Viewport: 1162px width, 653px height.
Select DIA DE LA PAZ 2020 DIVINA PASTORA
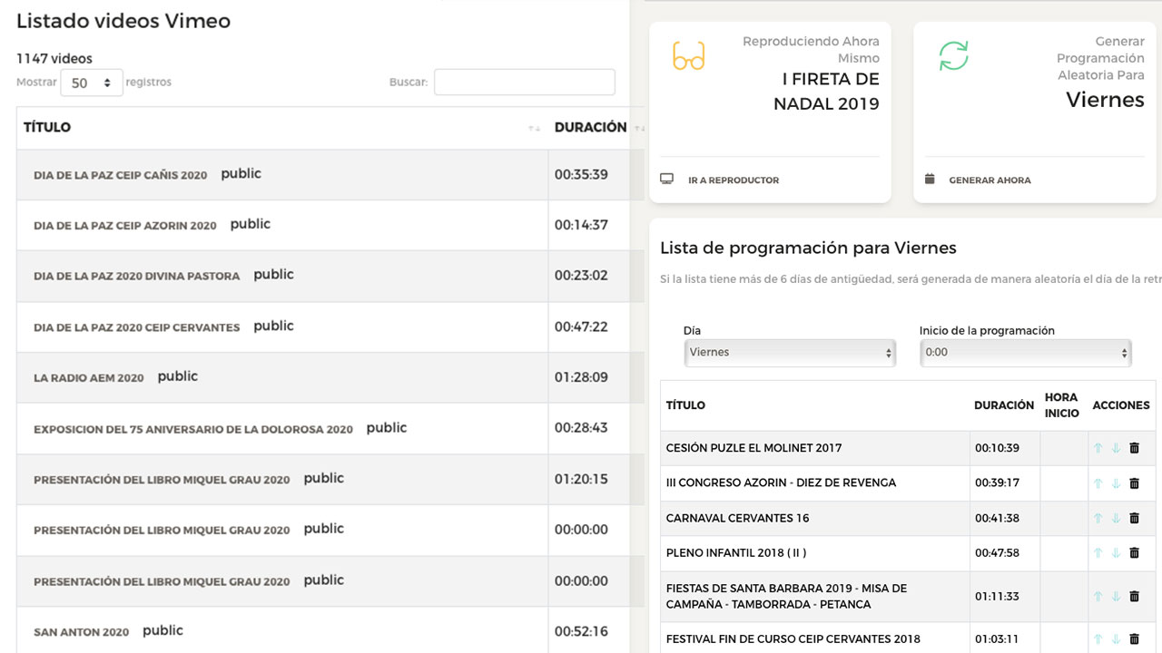tap(137, 277)
